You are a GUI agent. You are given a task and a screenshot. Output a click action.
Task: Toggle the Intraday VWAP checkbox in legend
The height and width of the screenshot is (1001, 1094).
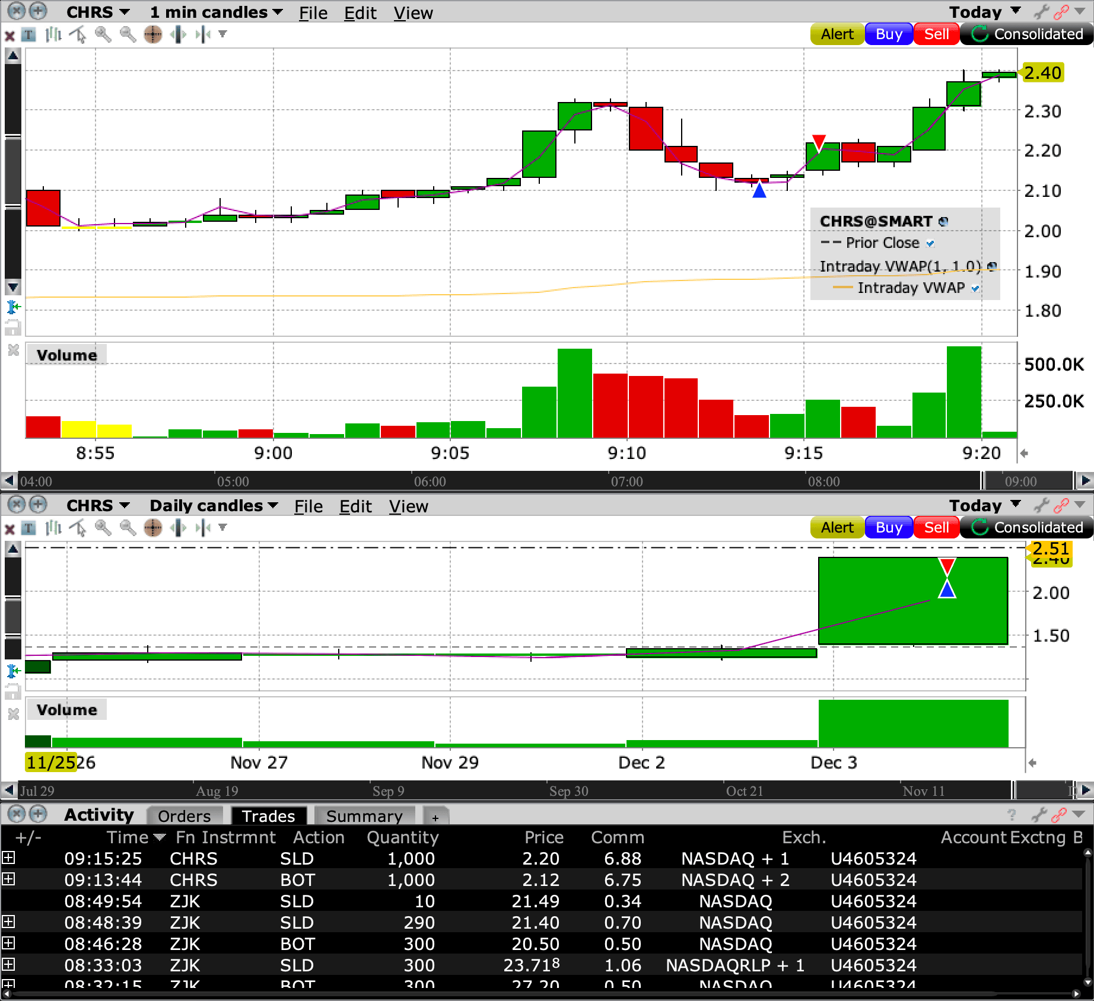pyautogui.click(x=975, y=288)
